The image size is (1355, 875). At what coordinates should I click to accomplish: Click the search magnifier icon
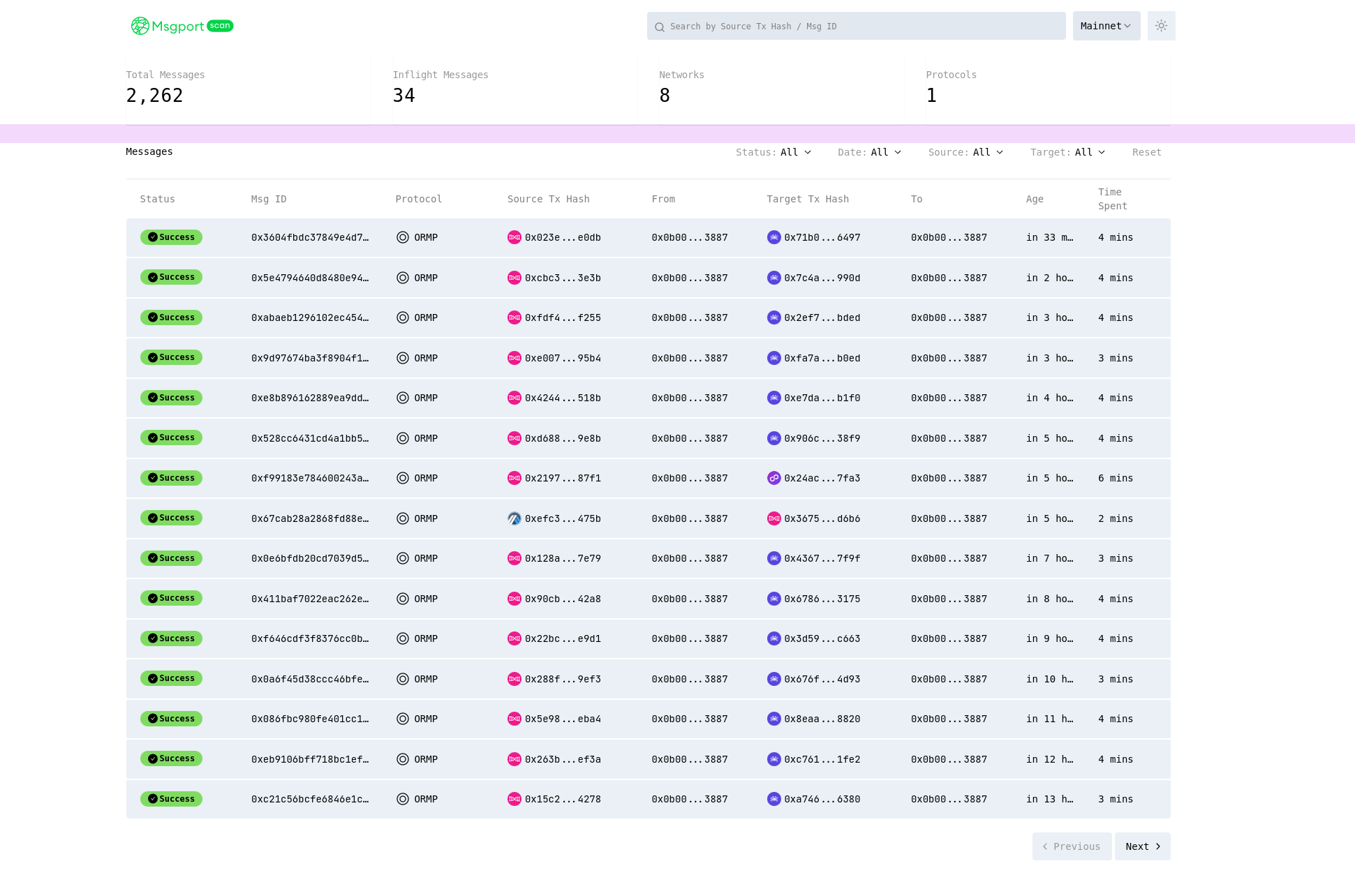click(x=659, y=27)
